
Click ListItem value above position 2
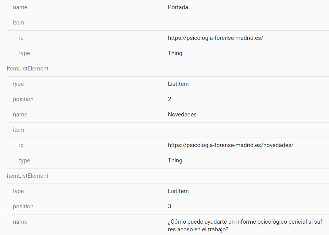[x=178, y=84]
